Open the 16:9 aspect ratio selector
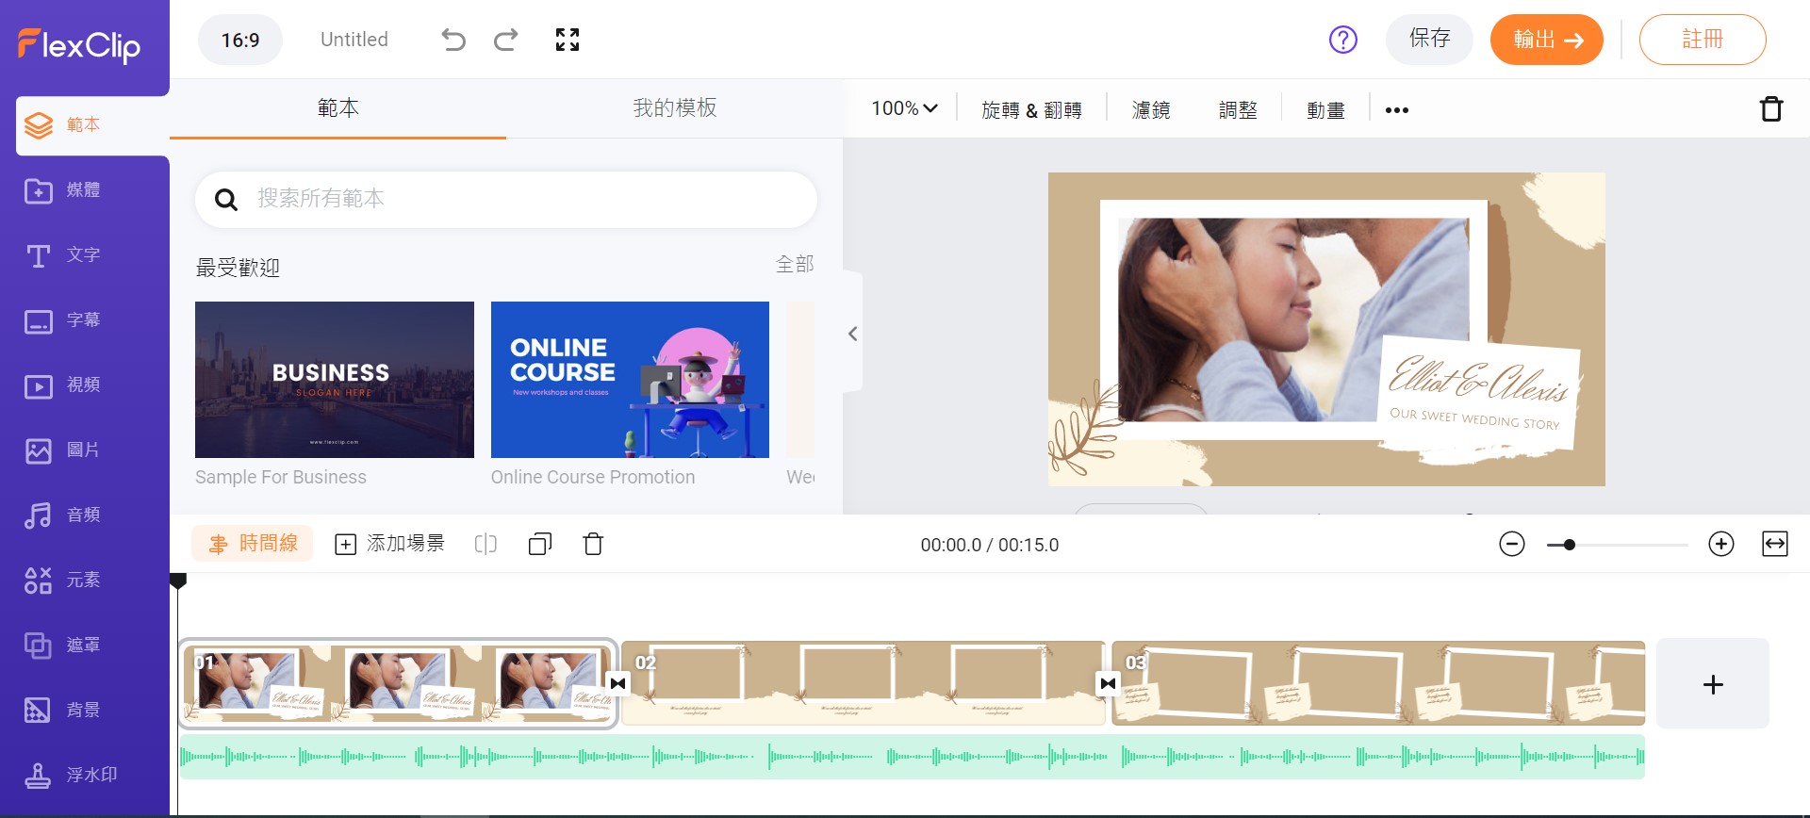Screen dimensions: 1810x818 click(240, 40)
